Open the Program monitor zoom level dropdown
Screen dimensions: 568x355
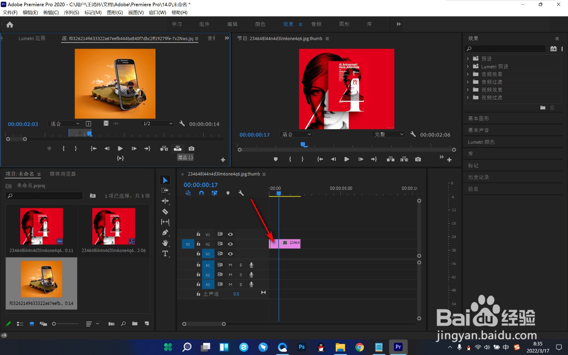(296, 134)
